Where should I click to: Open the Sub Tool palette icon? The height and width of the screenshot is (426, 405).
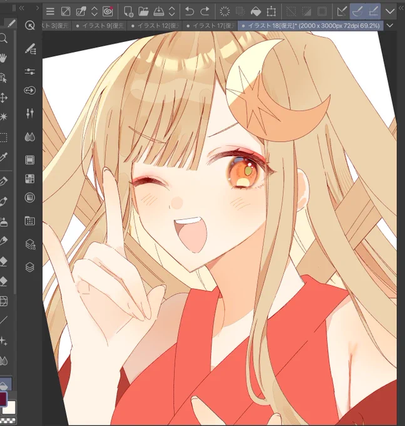30,49
